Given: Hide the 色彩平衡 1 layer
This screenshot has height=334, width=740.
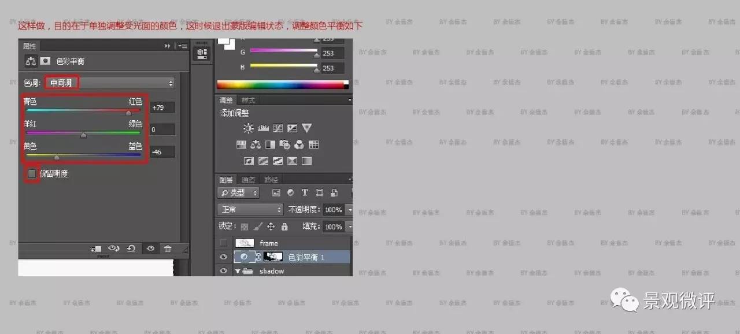Looking at the screenshot, I should pos(224,257).
